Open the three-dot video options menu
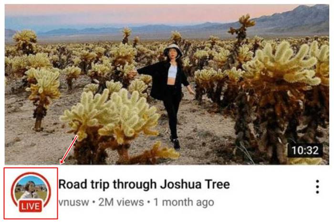 (x=317, y=187)
